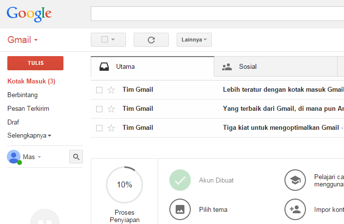The width and height of the screenshot is (344, 224).
Task: Open the select-all dropdown arrow
Action: click(113, 40)
